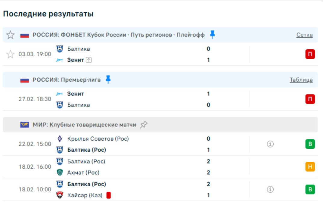The image size is (323, 202).
Task: Open Russia Premier League header
Action: point(67,80)
